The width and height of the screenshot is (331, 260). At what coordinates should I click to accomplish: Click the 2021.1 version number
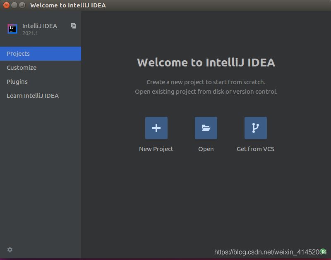coord(30,33)
